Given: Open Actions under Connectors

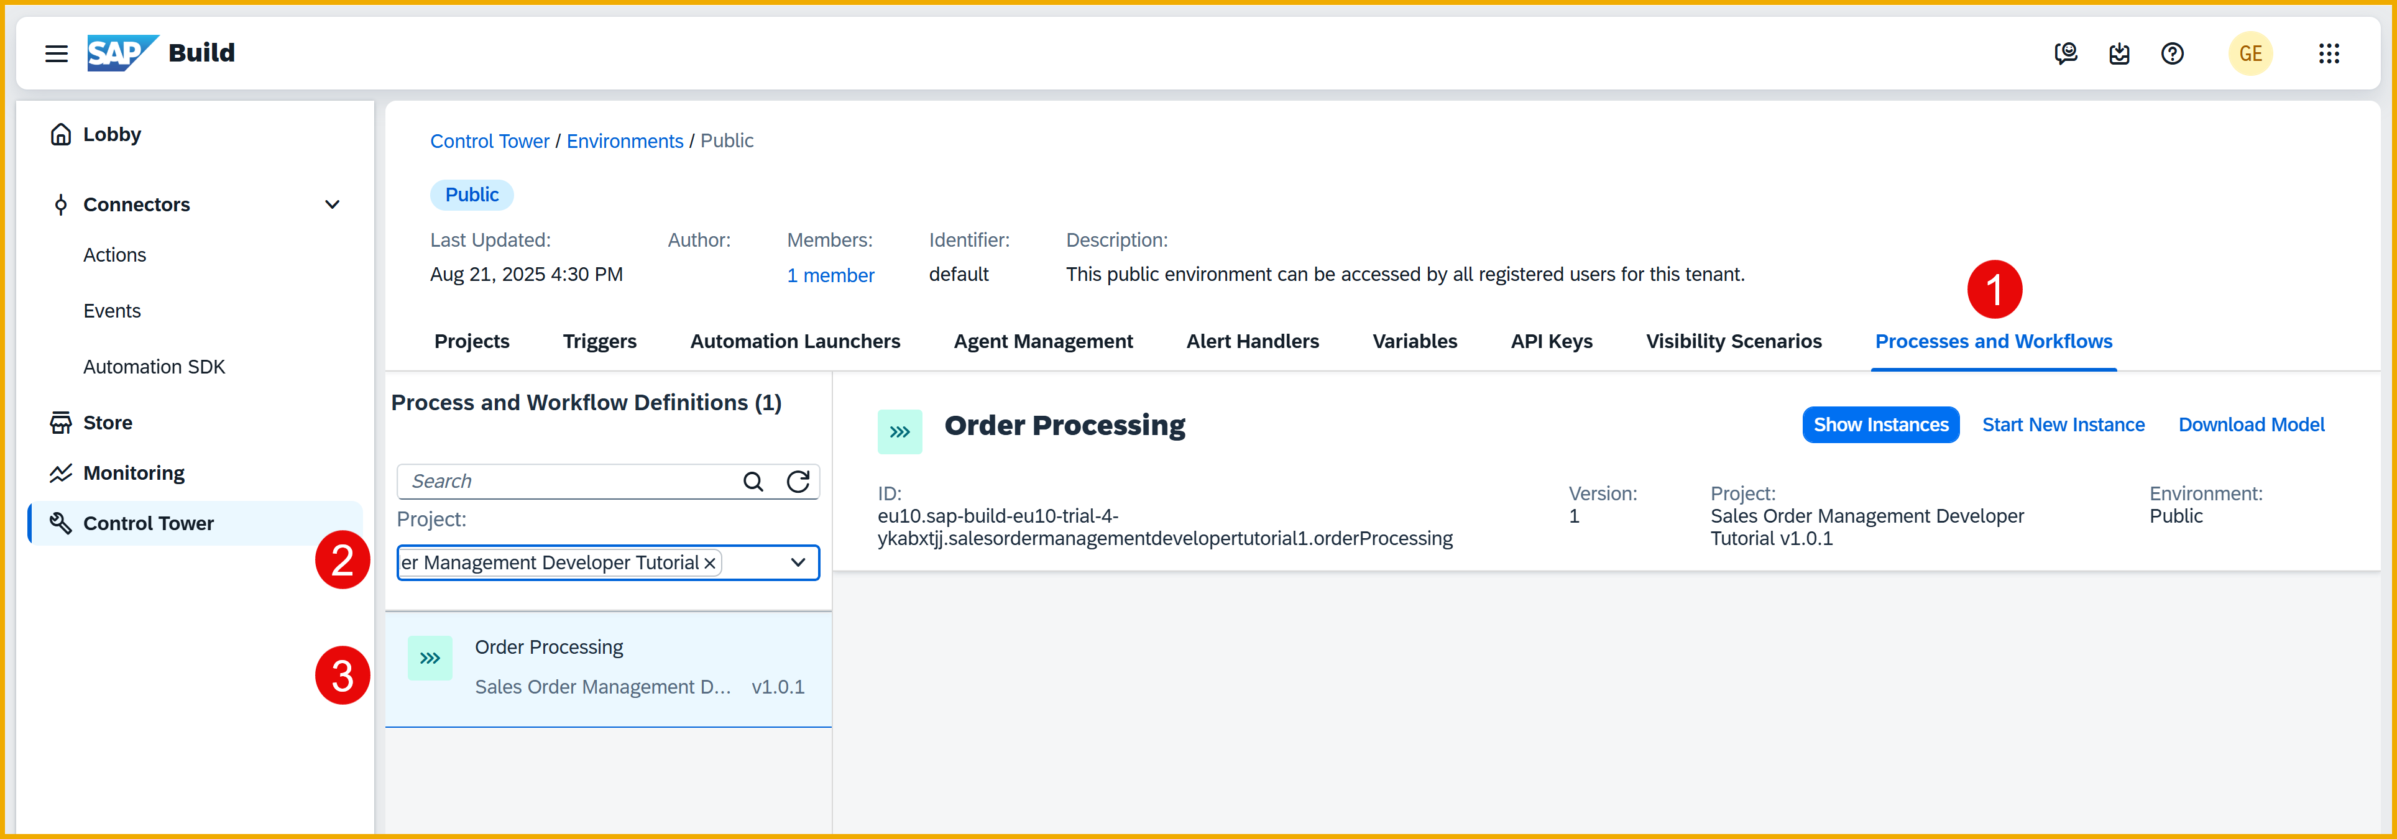Looking at the screenshot, I should (114, 255).
